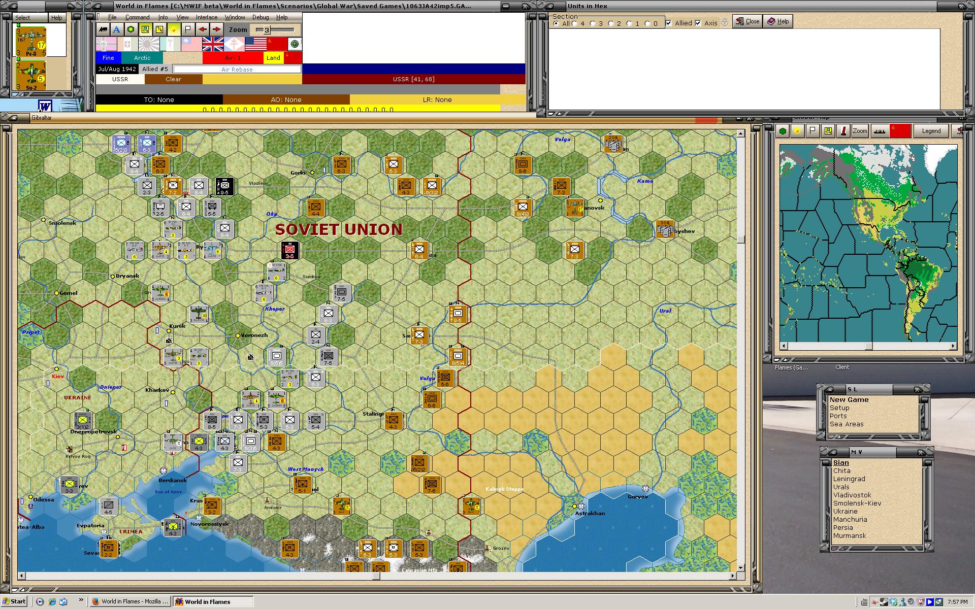Open the View menu

(182, 17)
